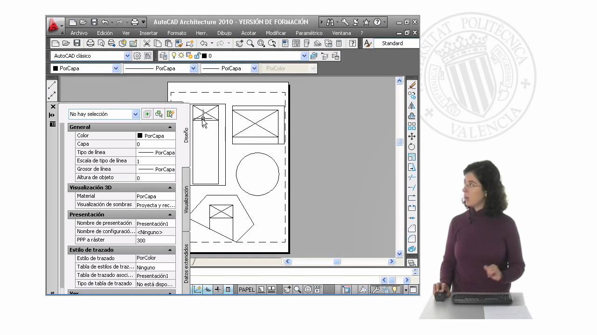Open the linetype control dropdown

[x=193, y=68]
